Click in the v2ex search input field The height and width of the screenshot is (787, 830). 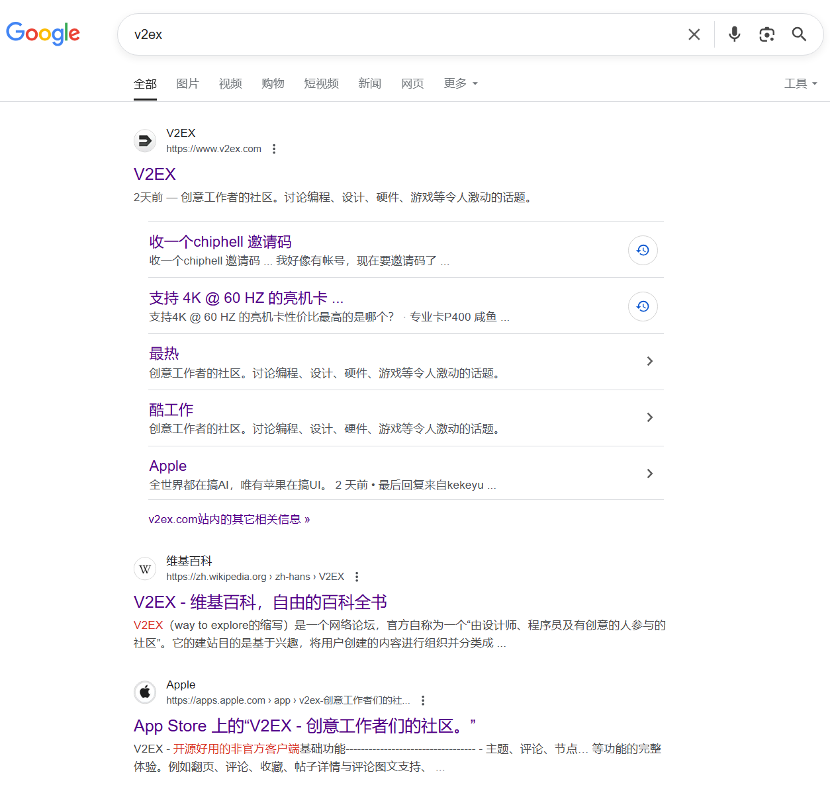(x=404, y=34)
